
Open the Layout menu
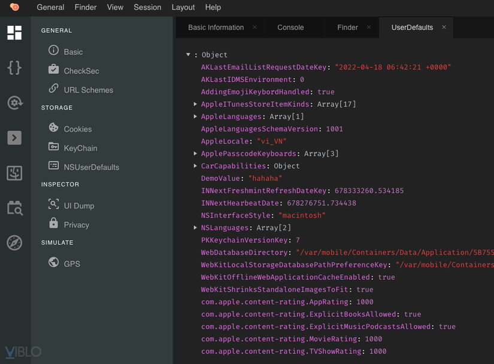click(183, 7)
